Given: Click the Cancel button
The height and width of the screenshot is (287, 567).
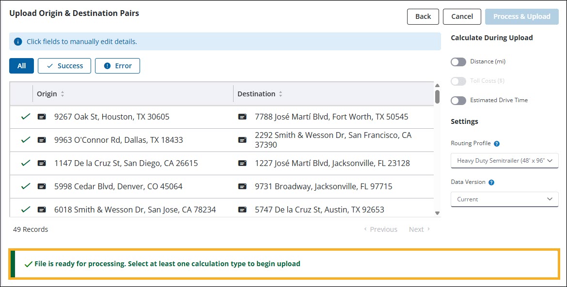Looking at the screenshot, I should click(x=462, y=16).
